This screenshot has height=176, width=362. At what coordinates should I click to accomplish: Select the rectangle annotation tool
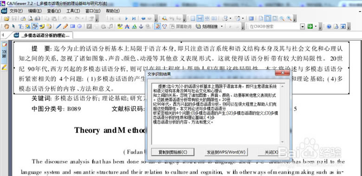(72, 26)
